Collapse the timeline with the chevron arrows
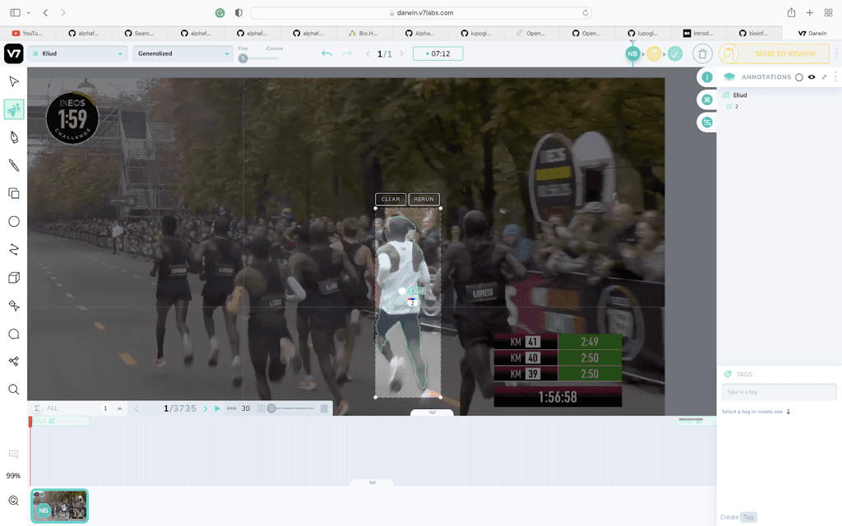Image resolution: width=842 pixels, height=526 pixels. click(431, 412)
